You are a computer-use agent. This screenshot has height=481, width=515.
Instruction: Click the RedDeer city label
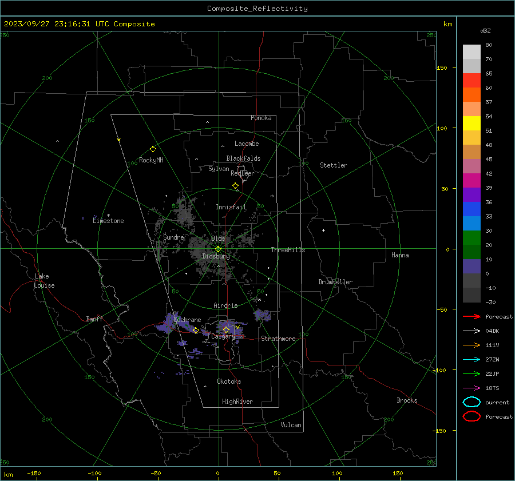coord(243,173)
